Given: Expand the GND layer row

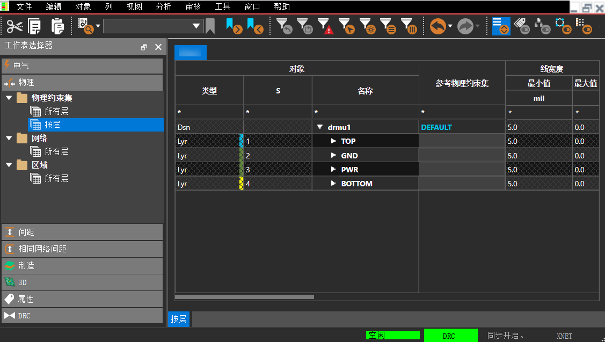Looking at the screenshot, I should 333,155.
